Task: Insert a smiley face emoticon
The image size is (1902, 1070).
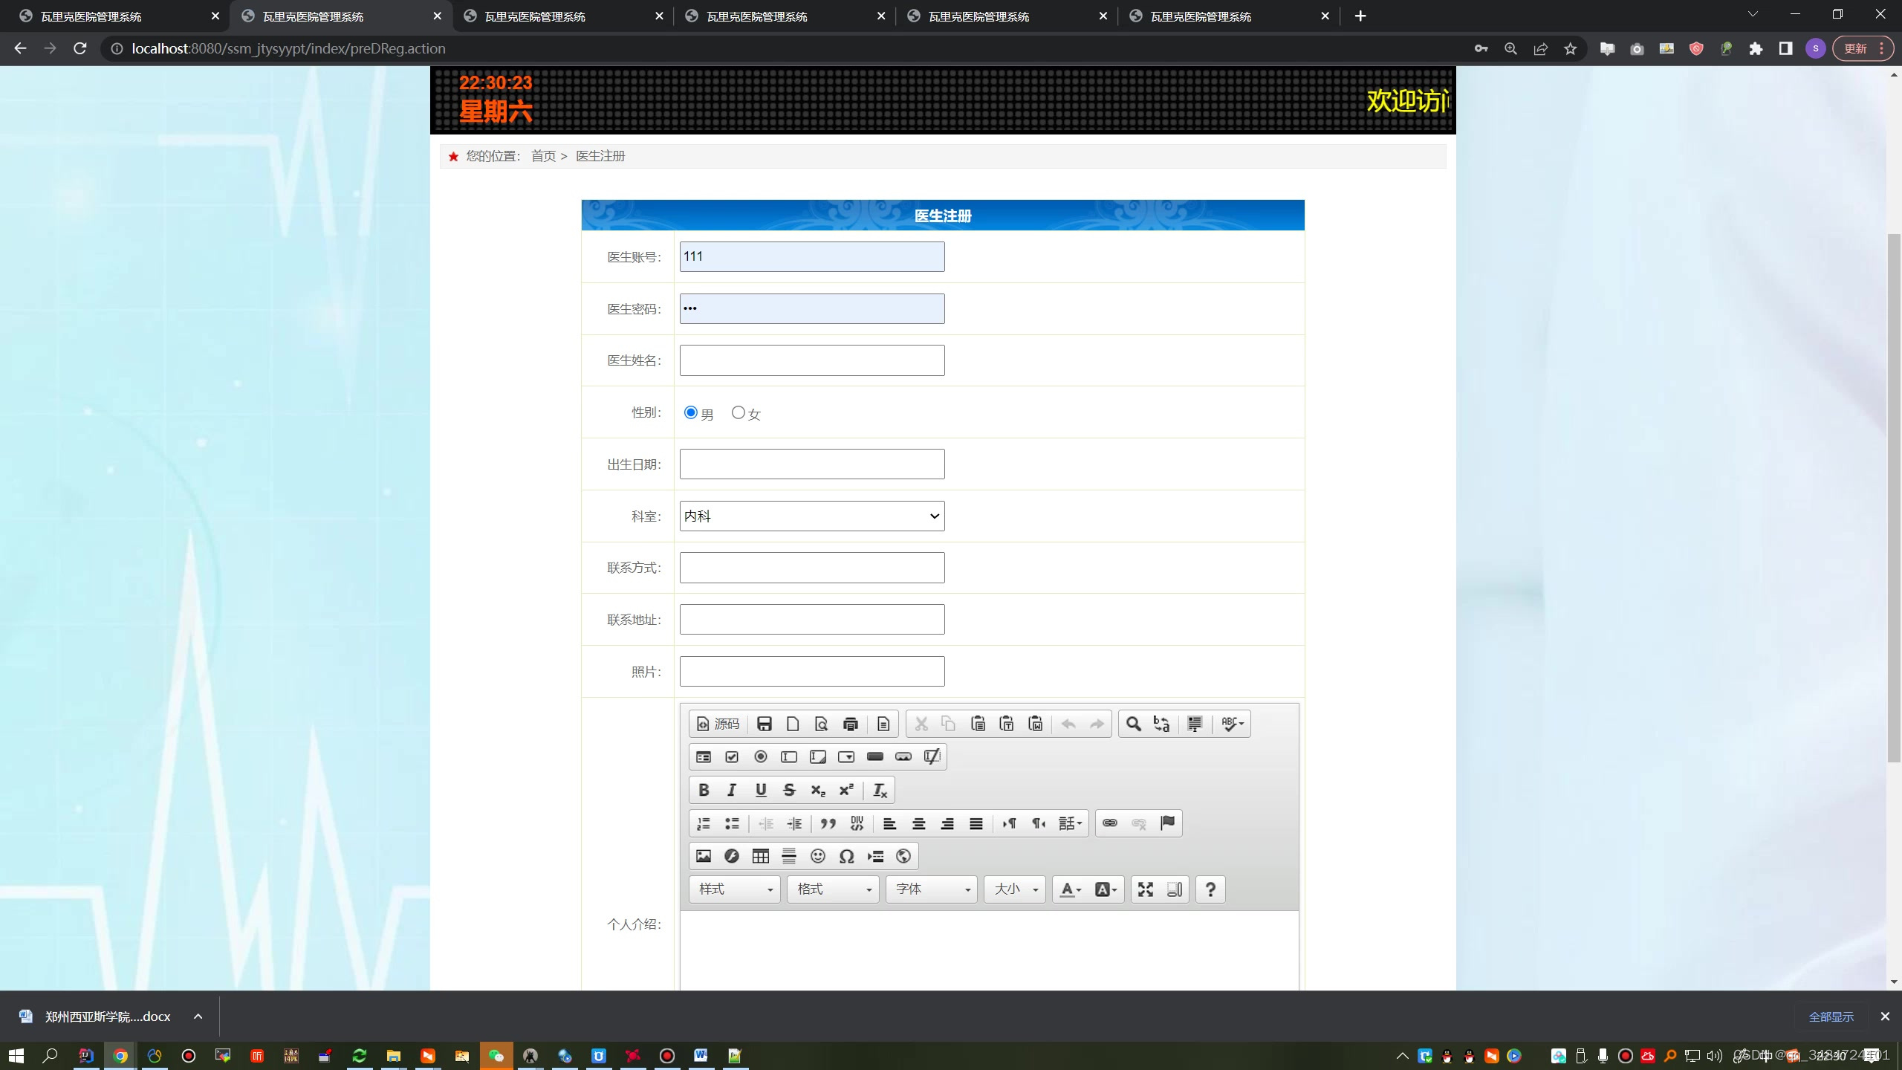Action: (817, 856)
